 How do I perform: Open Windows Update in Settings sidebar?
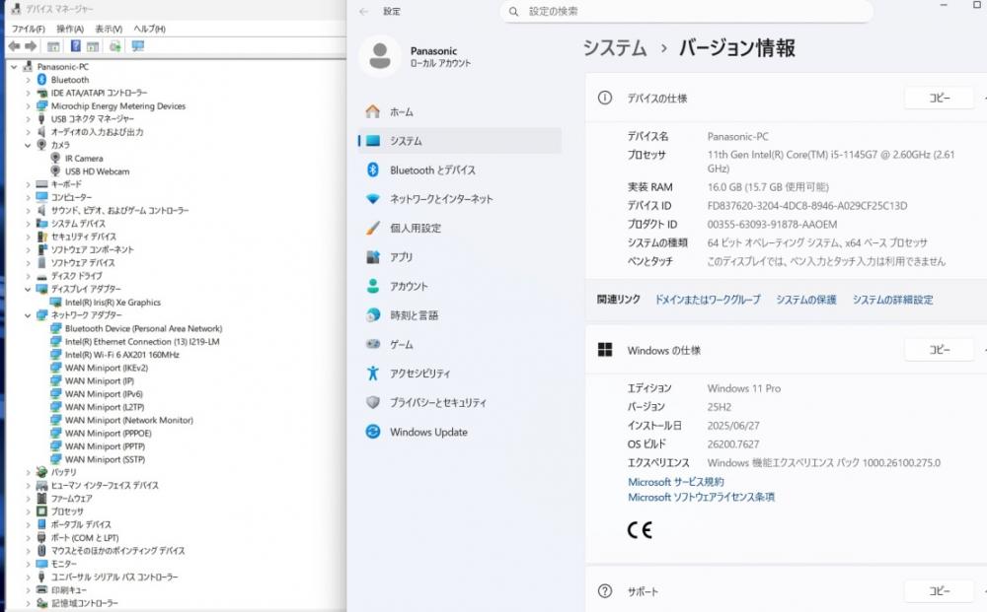[x=460, y=433]
